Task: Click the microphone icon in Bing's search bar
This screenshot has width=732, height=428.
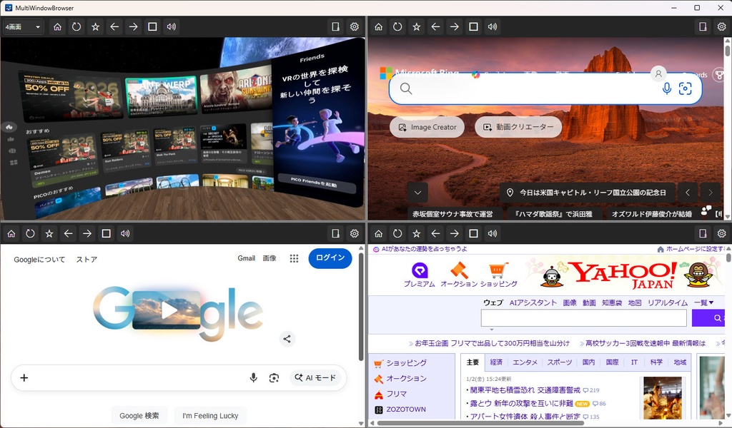Action: tap(667, 89)
